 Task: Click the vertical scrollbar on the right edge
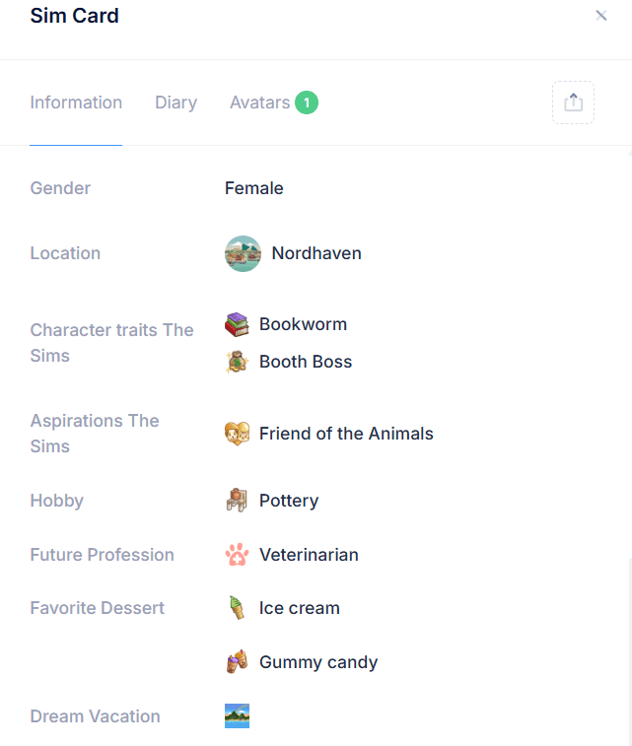pos(630,651)
